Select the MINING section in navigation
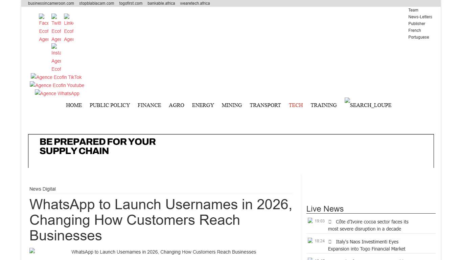 [232, 105]
